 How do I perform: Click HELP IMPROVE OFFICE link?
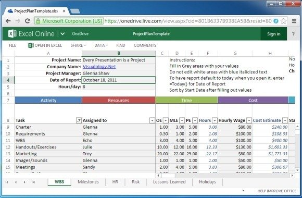point(277,191)
